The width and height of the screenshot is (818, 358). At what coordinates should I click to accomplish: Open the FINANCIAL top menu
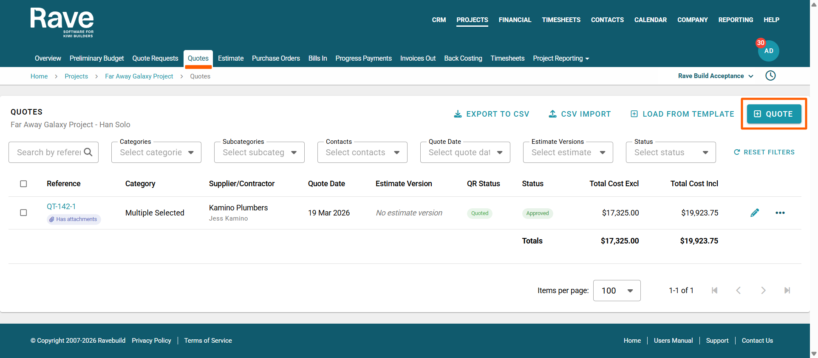pos(515,20)
